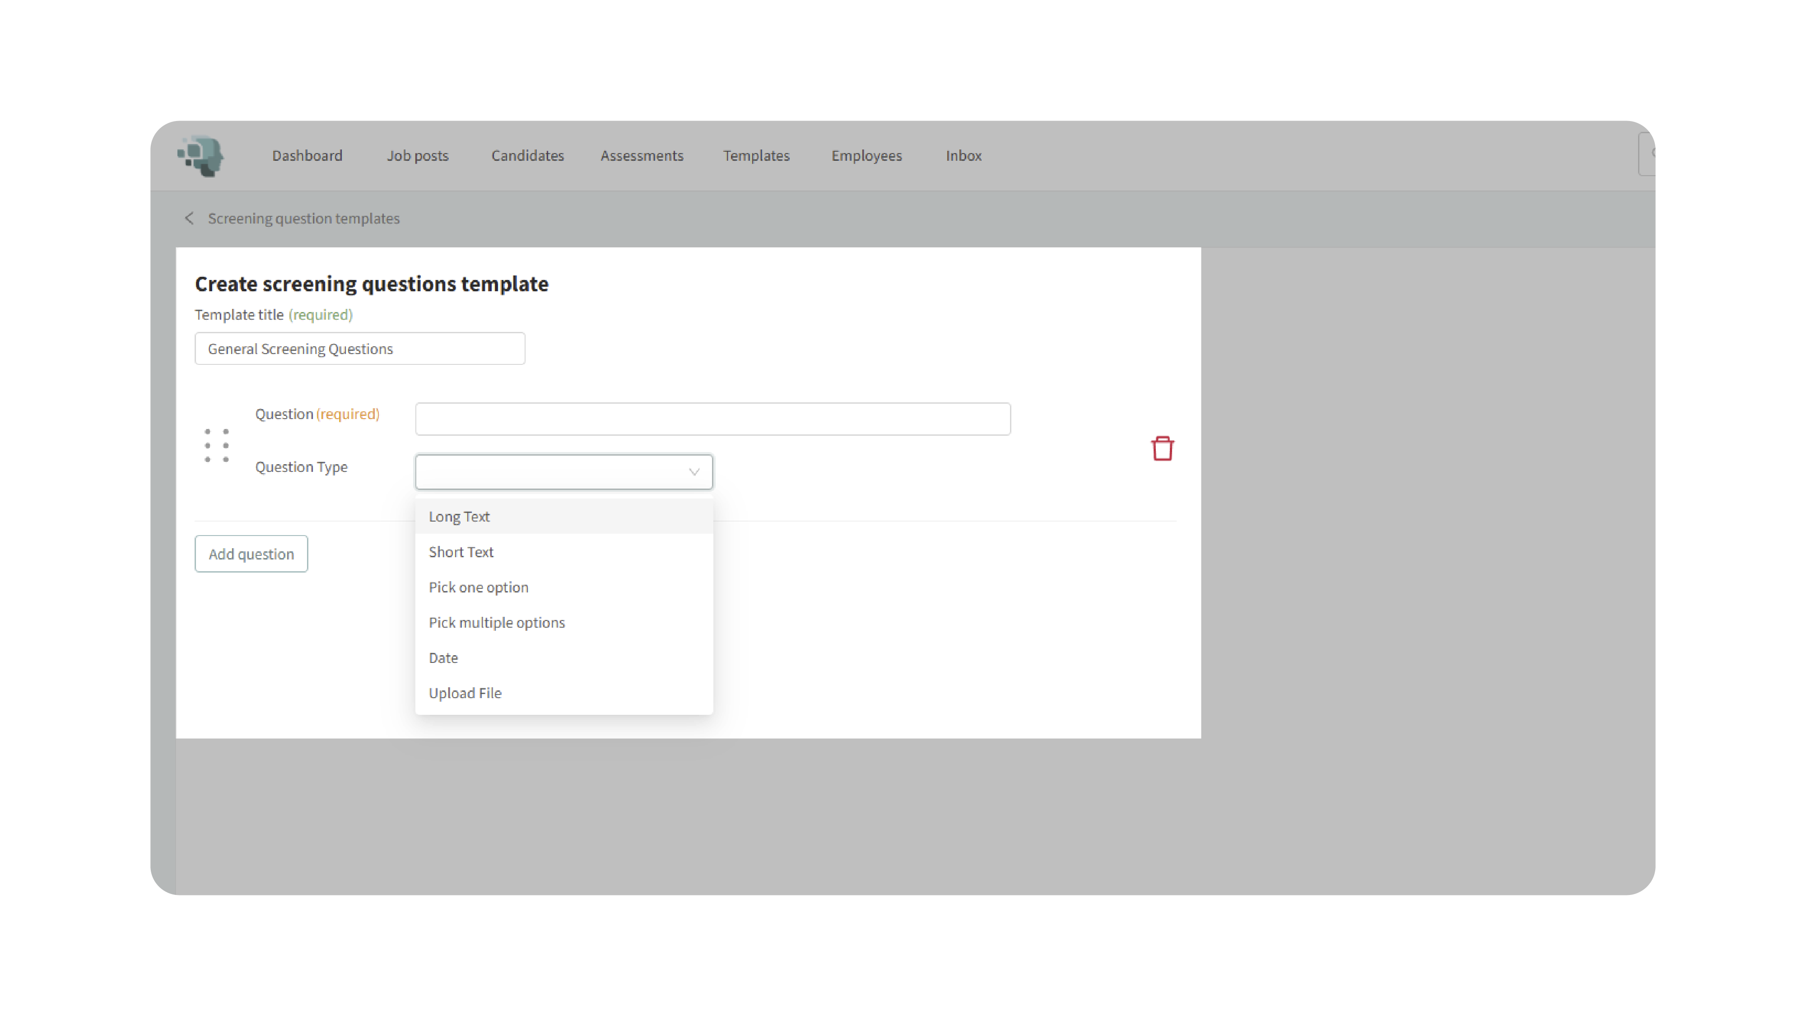Select Long Text question type

click(459, 517)
